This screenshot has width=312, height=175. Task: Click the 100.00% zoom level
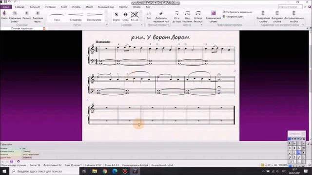point(283,165)
